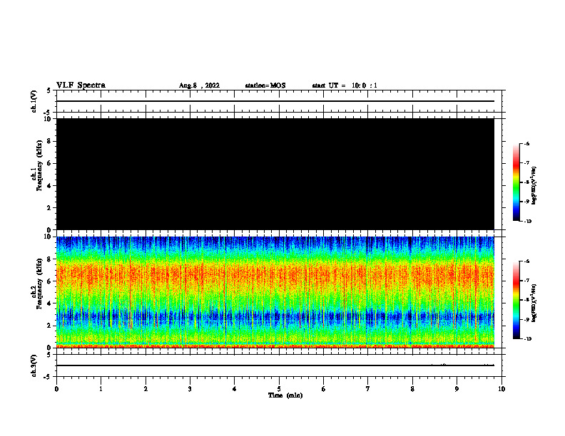This screenshot has height=436, width=565.
Task: Click the colored ch.2 spectrogram panel
Action: tap(275, 292)
